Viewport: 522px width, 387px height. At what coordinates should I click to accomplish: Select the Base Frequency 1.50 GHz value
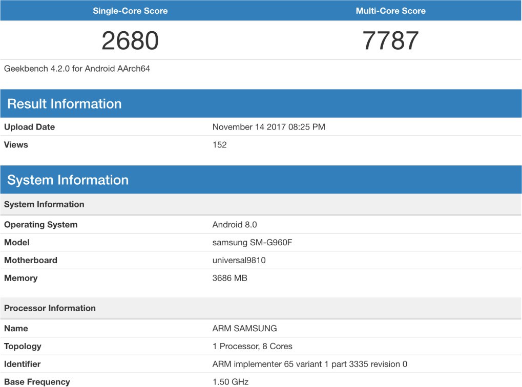[229, 381]
